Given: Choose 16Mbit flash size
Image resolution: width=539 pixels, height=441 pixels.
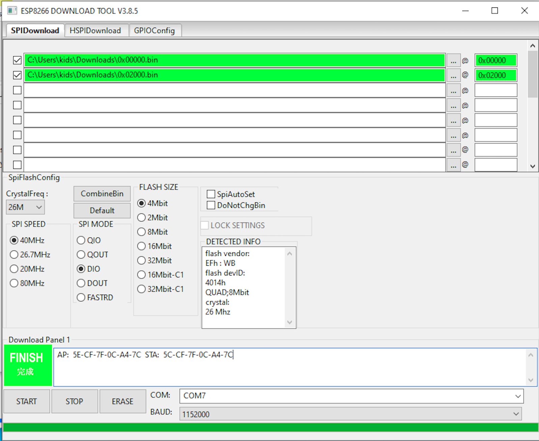Looking at the screenshot, I should click(x=155, y=246).
